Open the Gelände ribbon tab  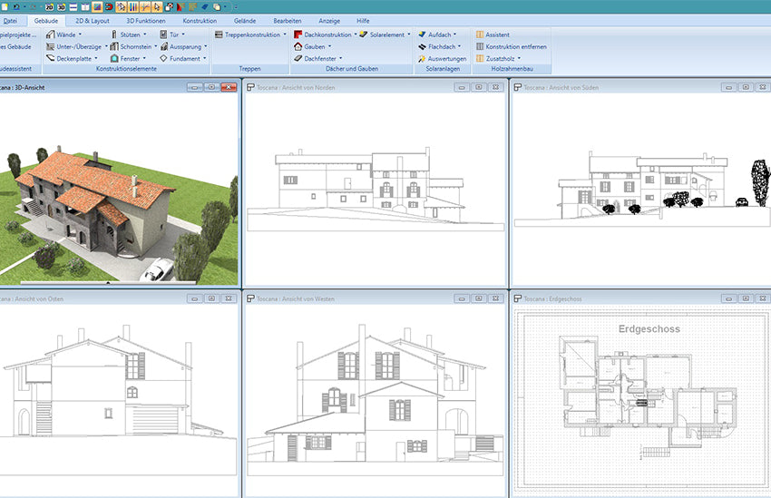[247, 19]
